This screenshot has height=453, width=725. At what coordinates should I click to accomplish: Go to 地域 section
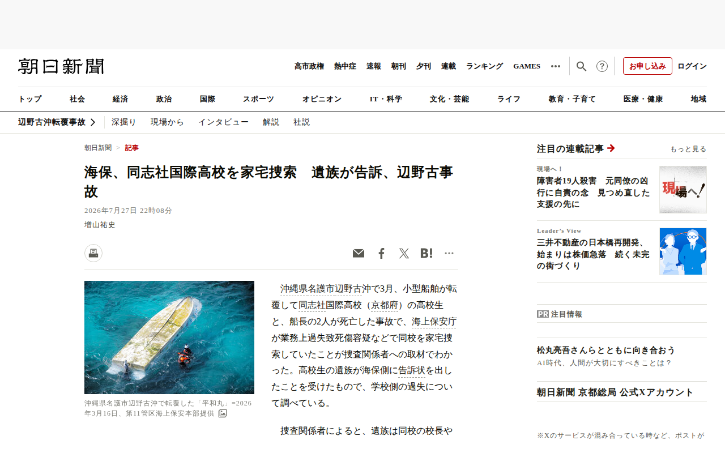click(698, 99)
